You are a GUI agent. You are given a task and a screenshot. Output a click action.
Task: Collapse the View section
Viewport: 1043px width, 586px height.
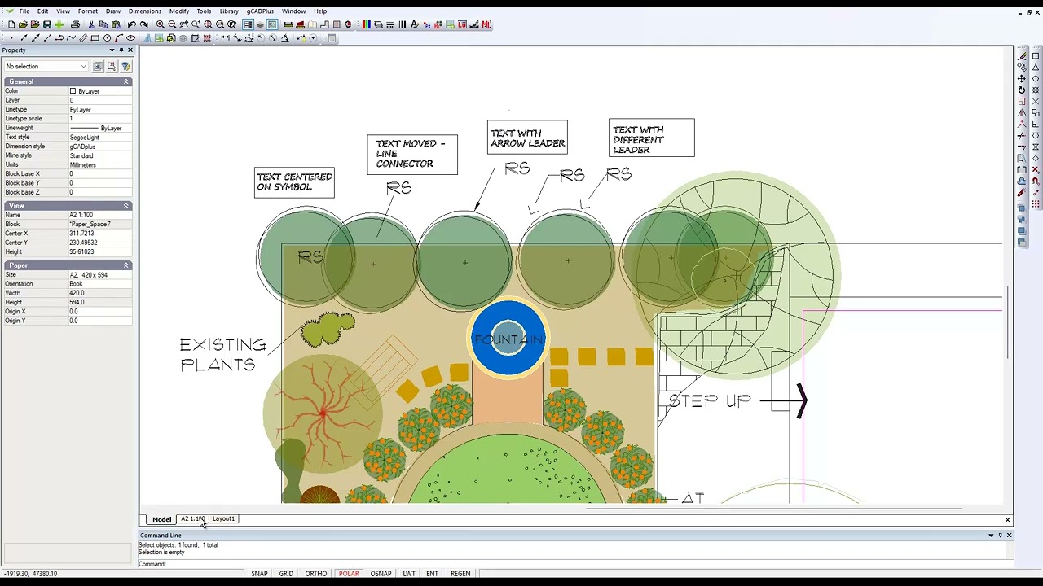(x=126, y=206)
